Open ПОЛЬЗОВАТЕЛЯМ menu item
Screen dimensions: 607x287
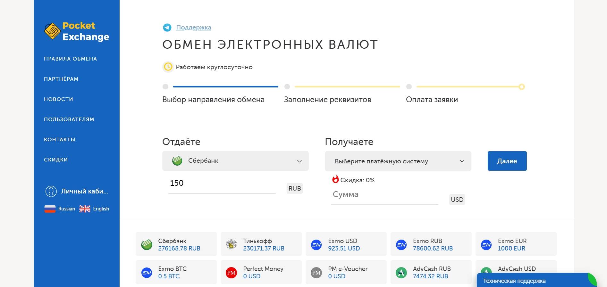coord(69,119)
